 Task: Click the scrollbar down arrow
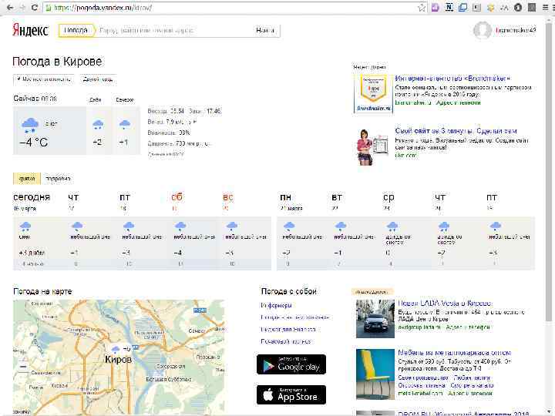pos(549,412)
